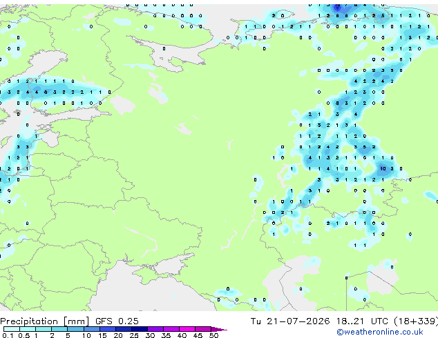The width and height of the screenshot is (438, 338).
Task: Click the 0.1–0.5 mm lightest legend swatch
Action: [12, 329]
